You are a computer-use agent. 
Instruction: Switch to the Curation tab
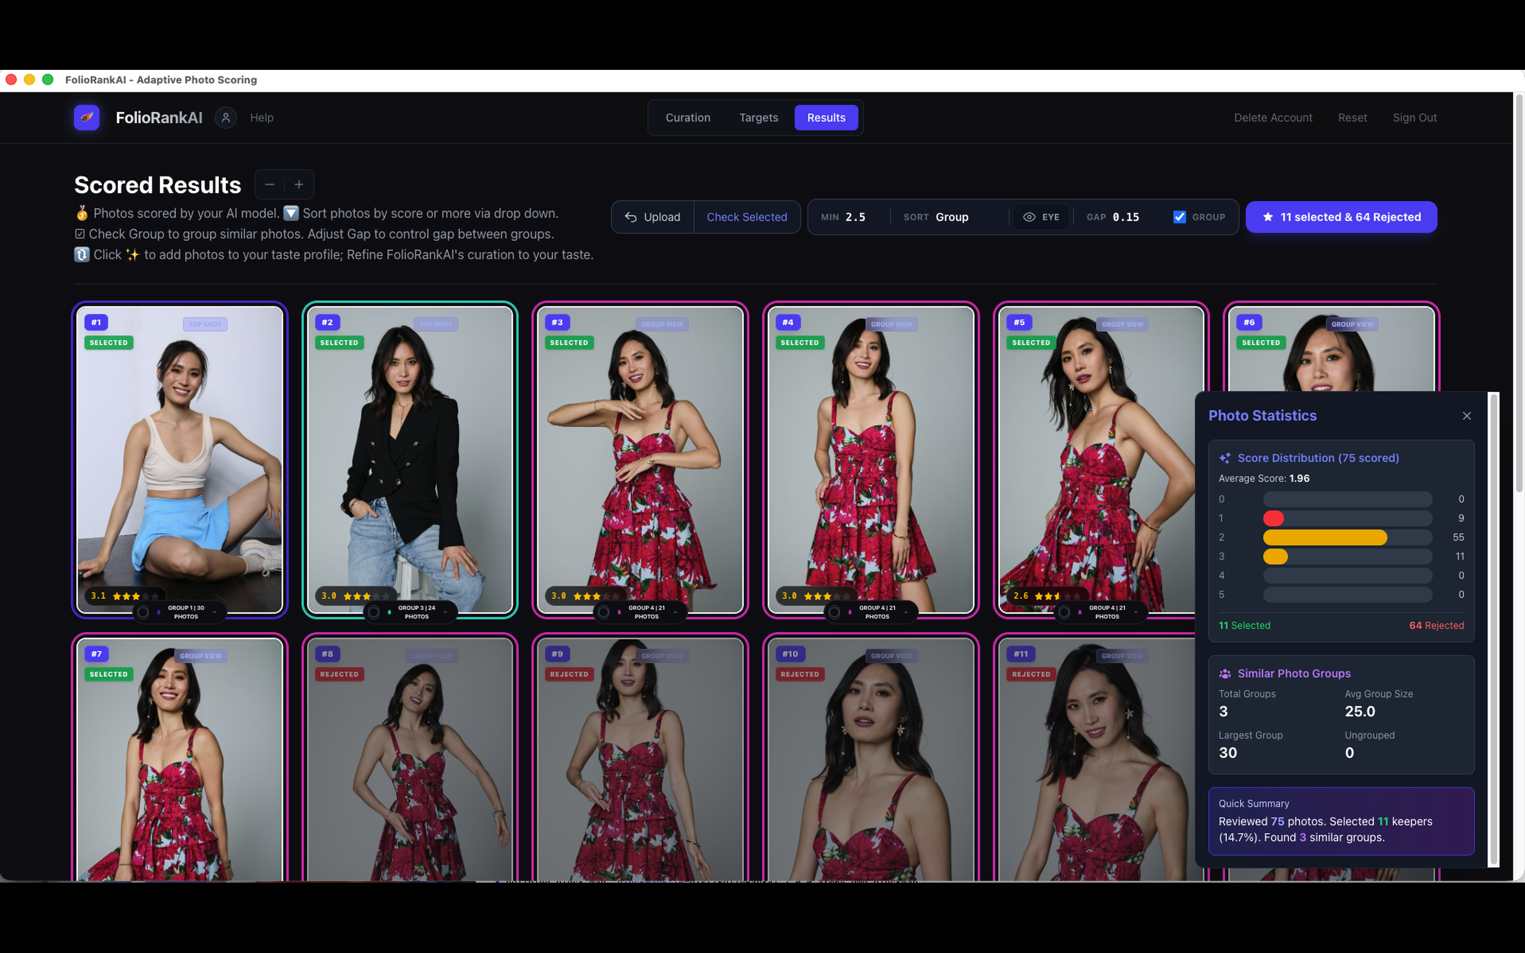click(687, 118)
